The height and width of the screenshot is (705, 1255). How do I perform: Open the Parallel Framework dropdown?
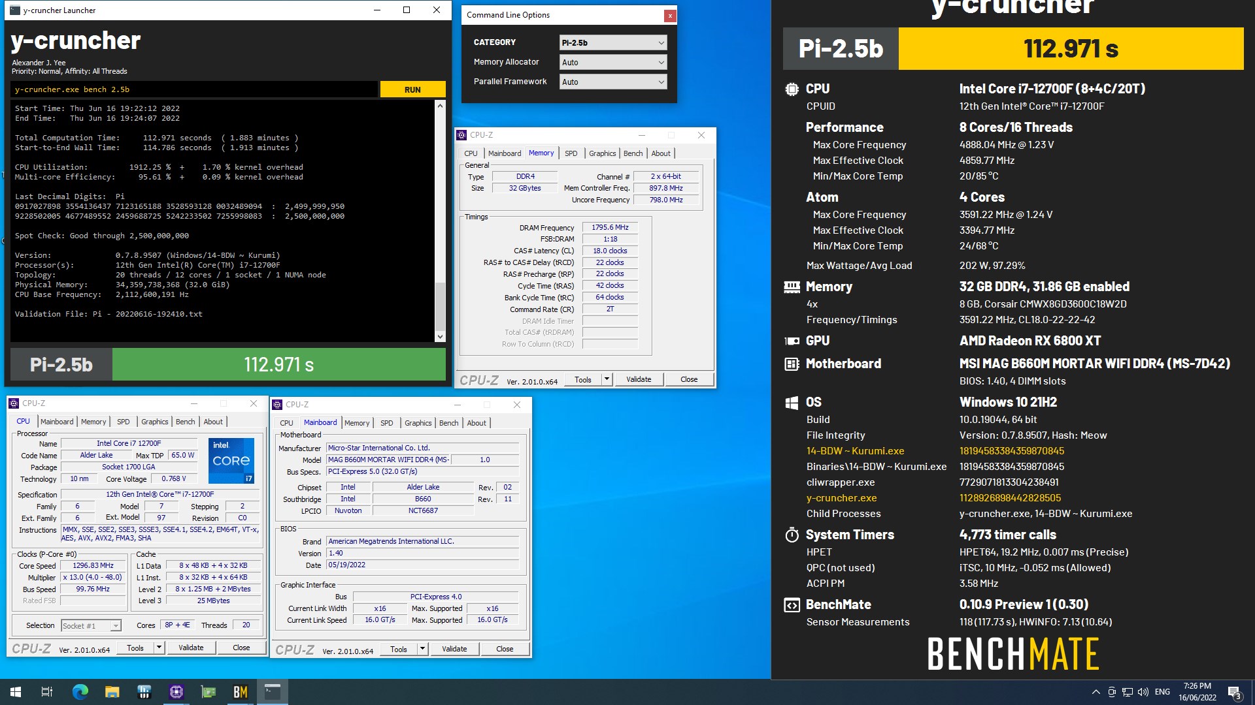[613, 82]
